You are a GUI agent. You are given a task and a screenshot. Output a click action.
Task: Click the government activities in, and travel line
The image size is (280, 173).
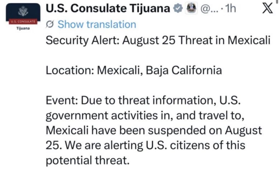point(145,116)
